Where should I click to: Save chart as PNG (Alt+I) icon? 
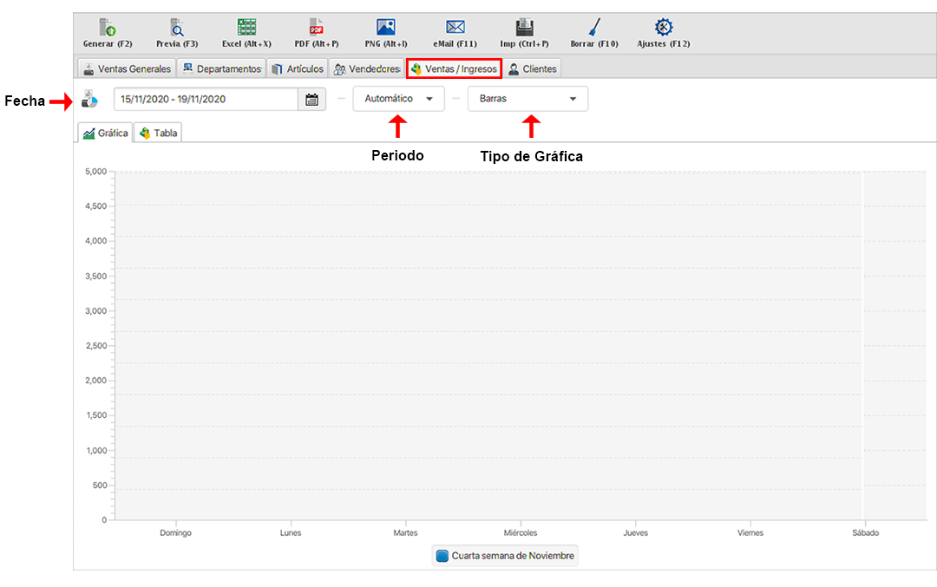tap(386, 28)
